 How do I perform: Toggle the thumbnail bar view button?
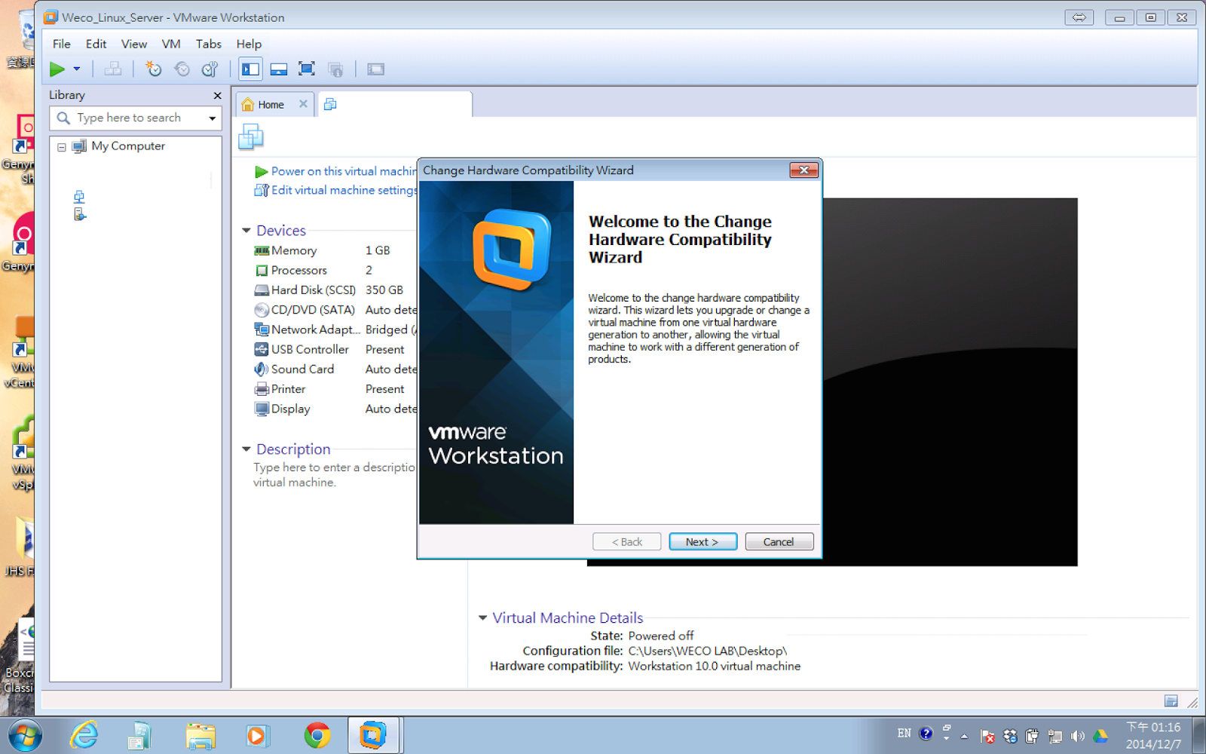(279, 69)
